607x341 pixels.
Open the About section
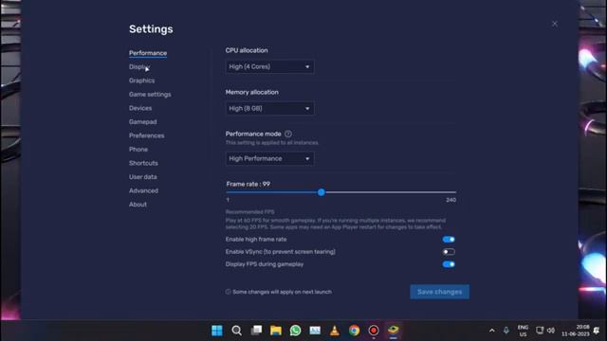138,205
